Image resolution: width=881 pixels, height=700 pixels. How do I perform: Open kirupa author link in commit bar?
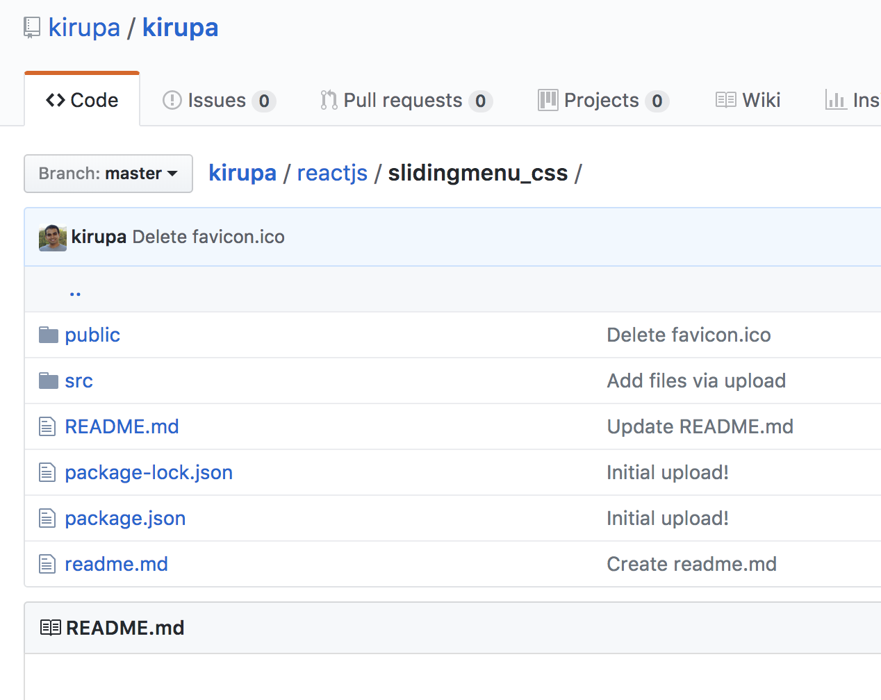(x=99, y=237)
